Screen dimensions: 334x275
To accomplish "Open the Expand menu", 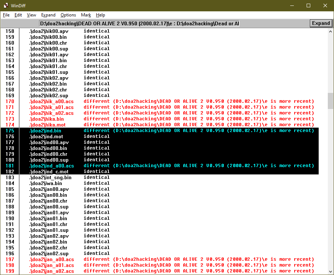I will (x=48, y=15).
